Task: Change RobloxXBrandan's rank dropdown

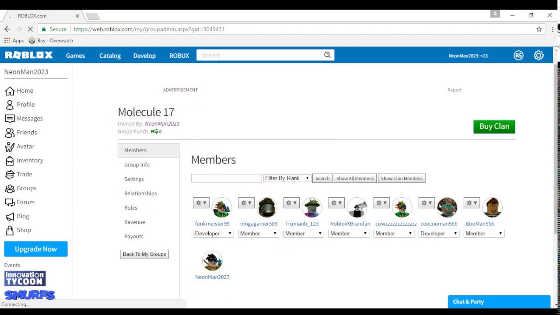Action: coord(349,234)
